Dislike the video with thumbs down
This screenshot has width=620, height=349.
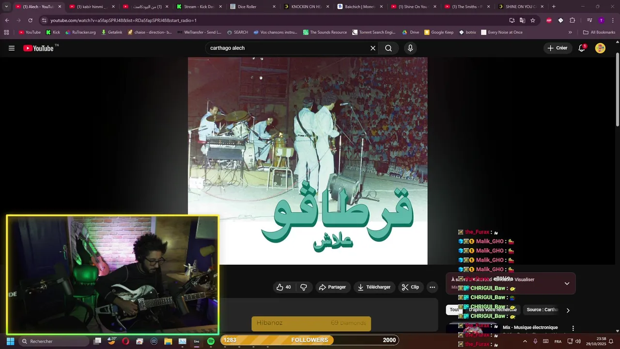tap(304, 287)
